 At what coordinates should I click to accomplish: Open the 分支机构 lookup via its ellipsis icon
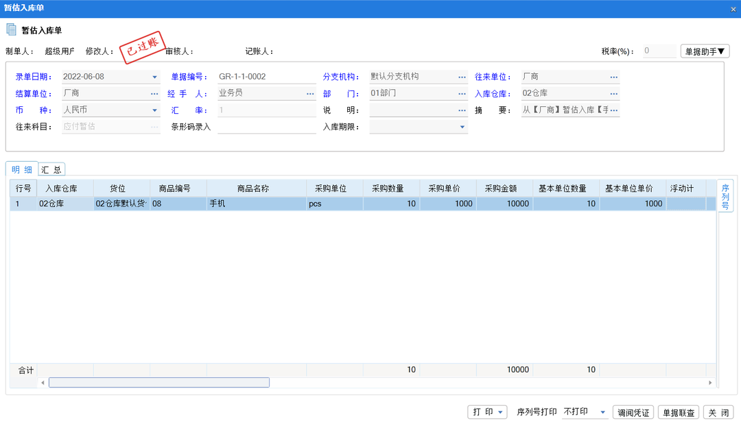[x=461, y=76]
